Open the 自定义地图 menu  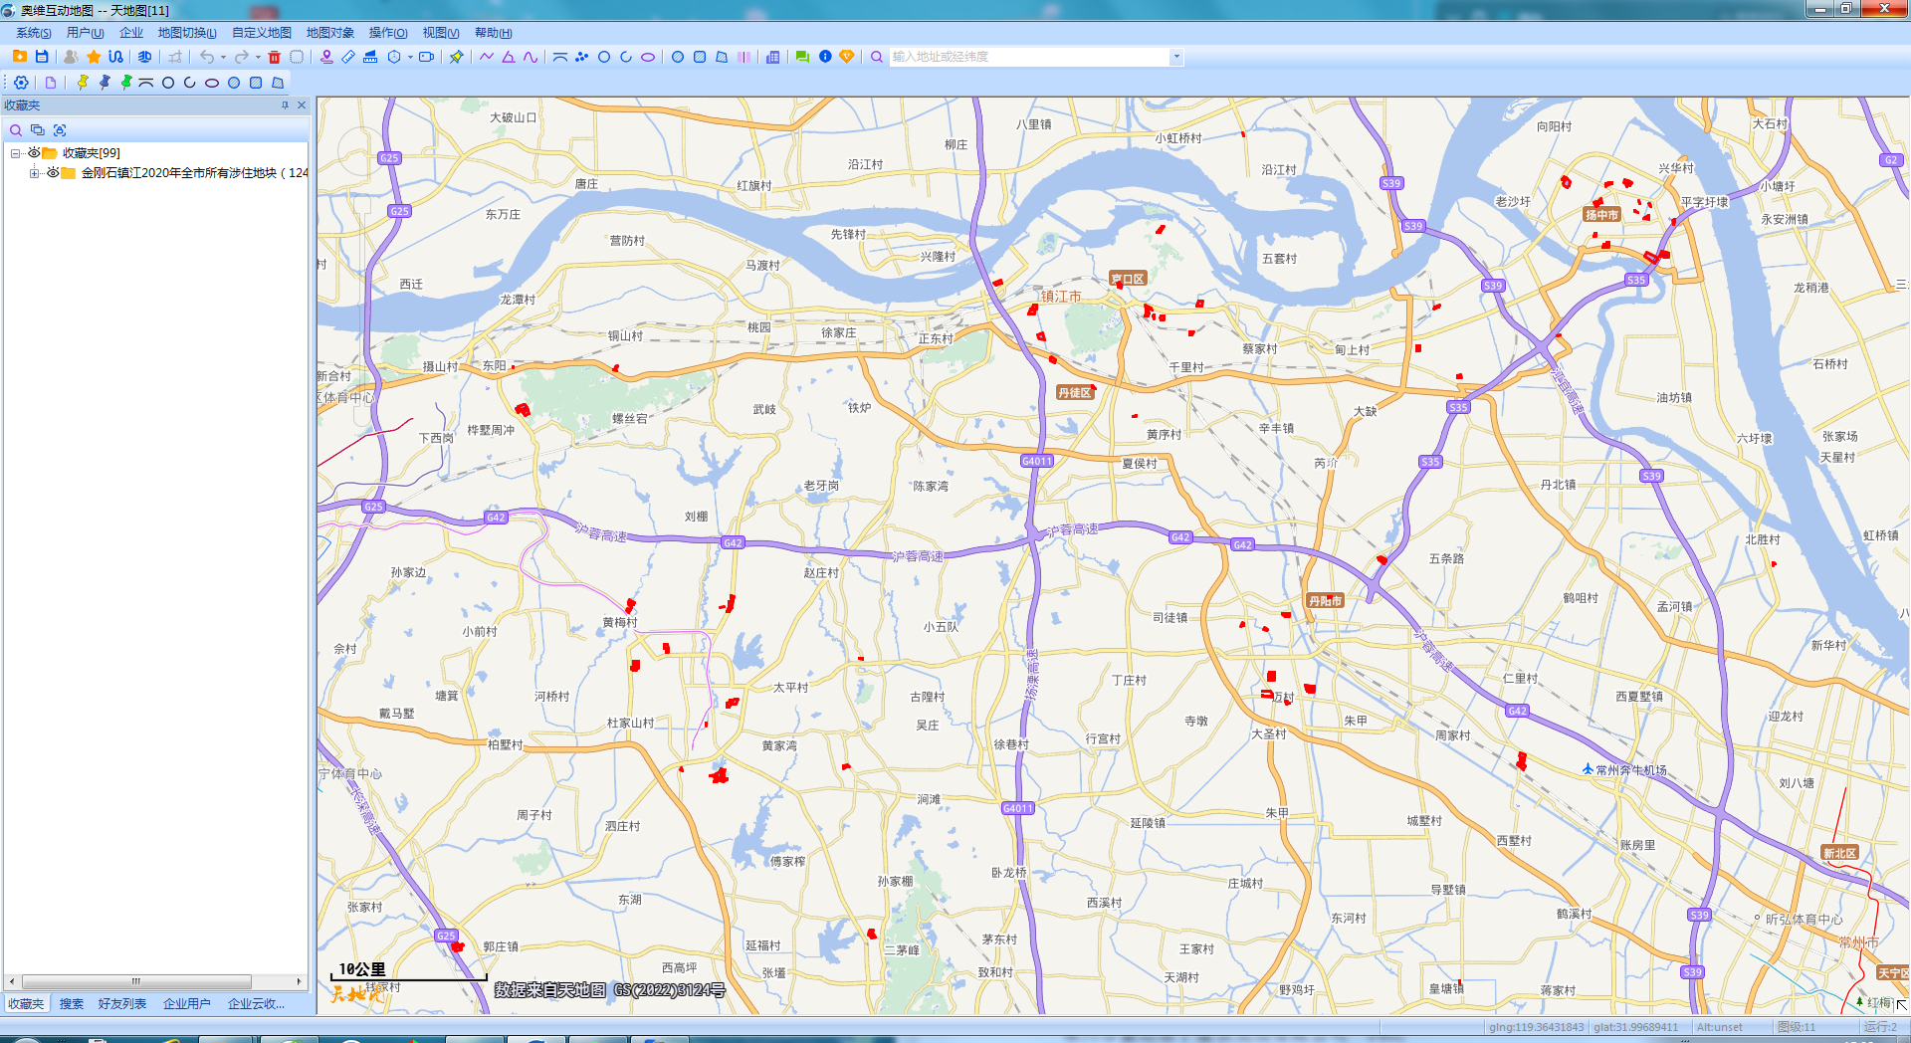pyautogui.click(x=262, y=33)
